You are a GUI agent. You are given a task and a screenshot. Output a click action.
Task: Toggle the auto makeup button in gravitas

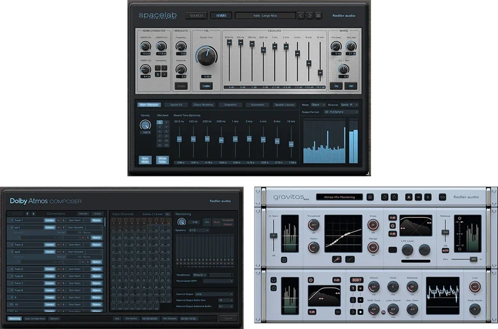click(445, 250)
